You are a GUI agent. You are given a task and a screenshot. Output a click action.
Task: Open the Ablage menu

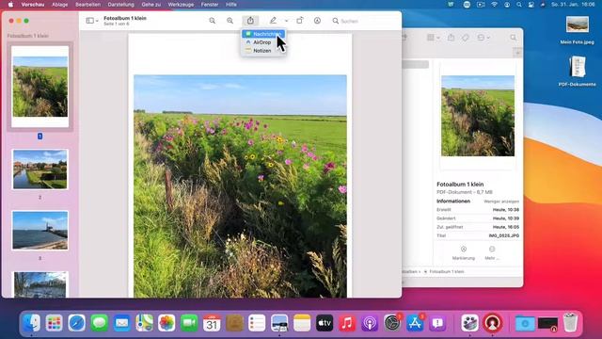(x=60, y=5)
